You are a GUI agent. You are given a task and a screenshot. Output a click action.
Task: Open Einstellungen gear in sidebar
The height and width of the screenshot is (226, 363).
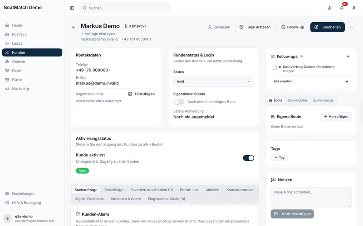pyautogui.click(x=32, y=193)
